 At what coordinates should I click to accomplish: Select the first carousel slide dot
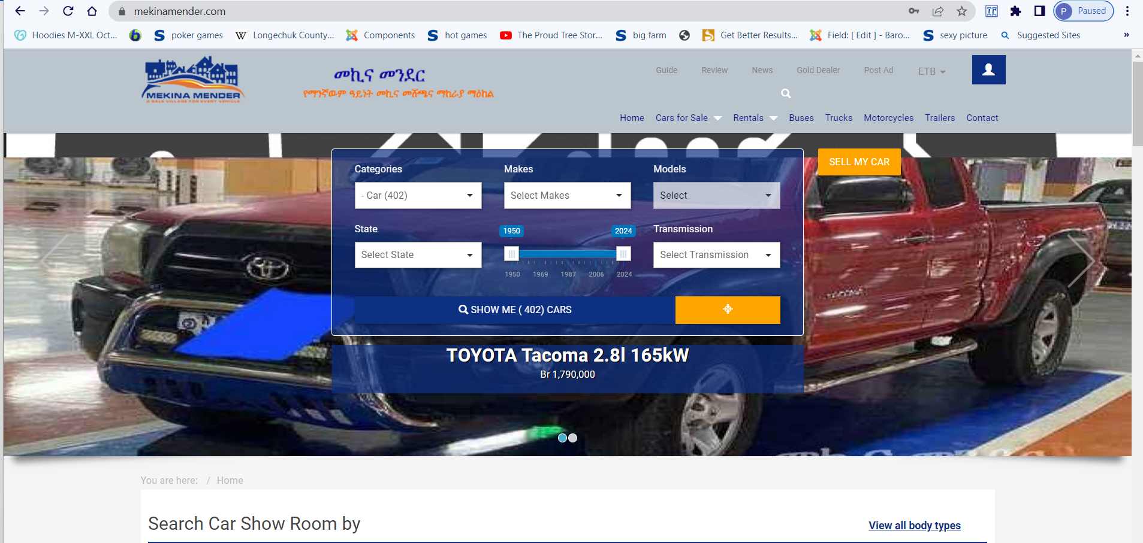point(562,438)
